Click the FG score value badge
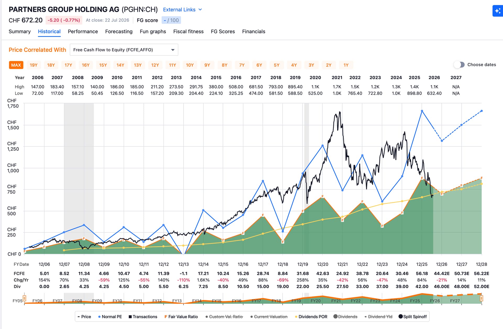This screenshot has width=503, height=329. 171,20
